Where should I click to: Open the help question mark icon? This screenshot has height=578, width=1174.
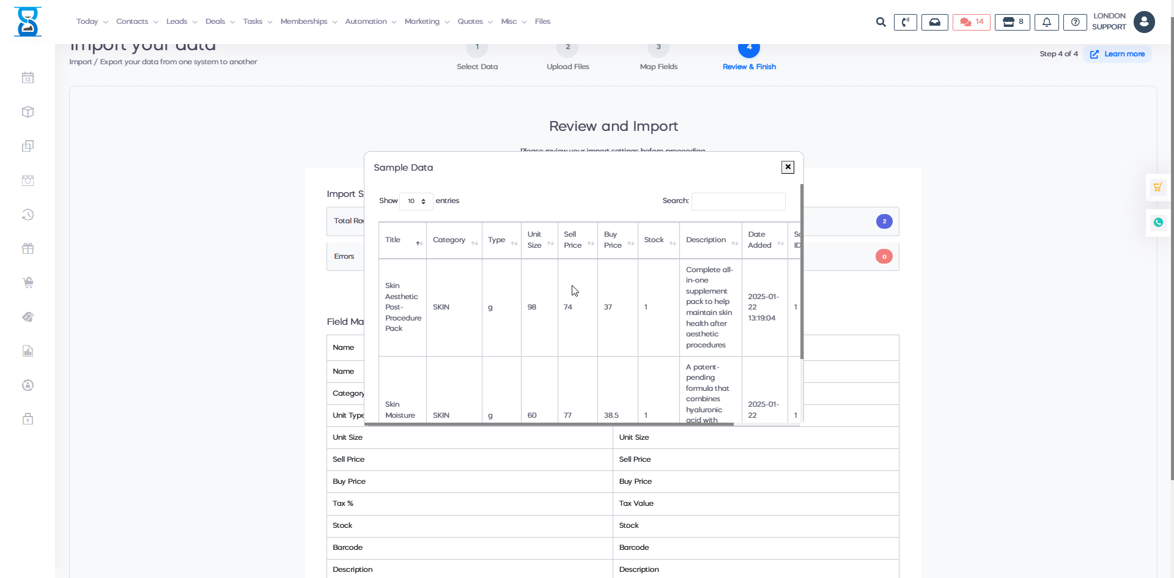click(1075, 22)
